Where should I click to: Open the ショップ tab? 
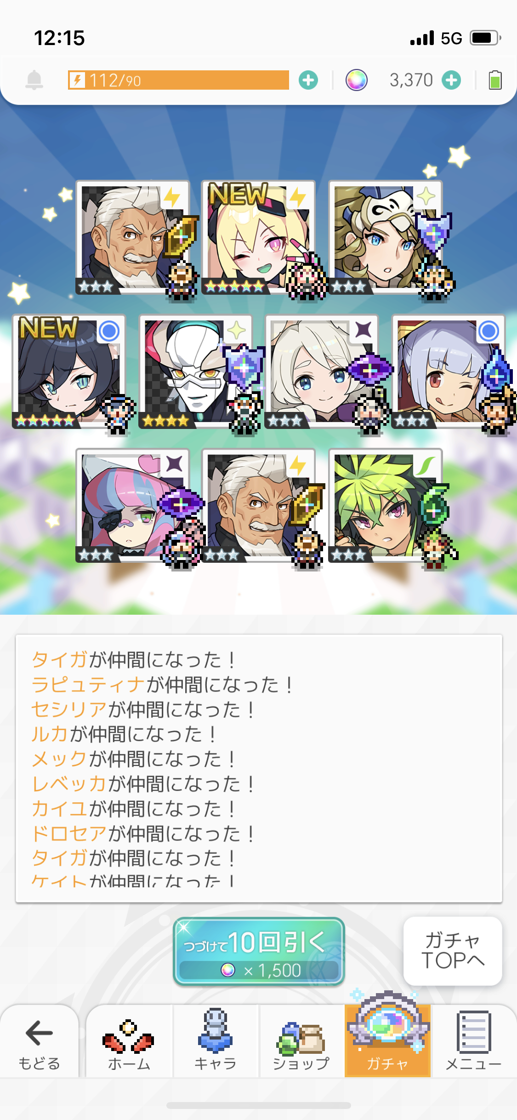click(301, 1041)
